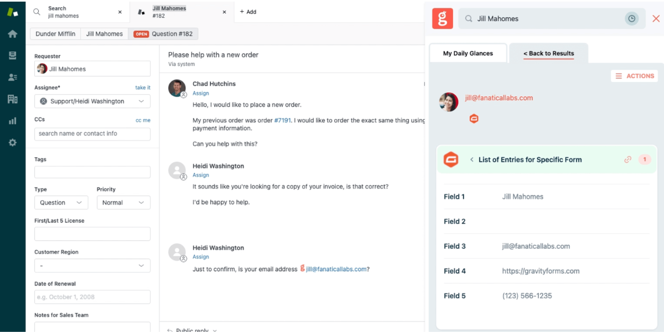Click Back to Results tab

(548, 53)
